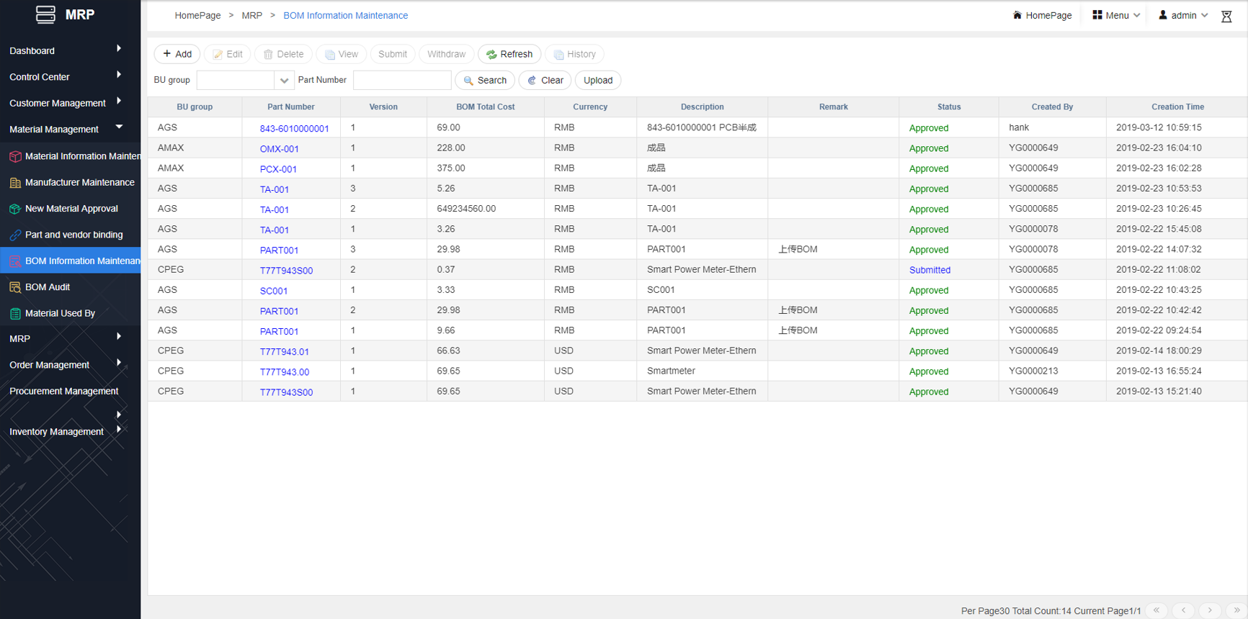Open the BU group dropdown

coord(284,81)
